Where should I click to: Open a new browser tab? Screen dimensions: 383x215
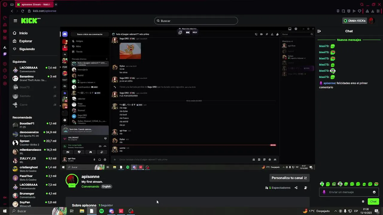(56, 4)
